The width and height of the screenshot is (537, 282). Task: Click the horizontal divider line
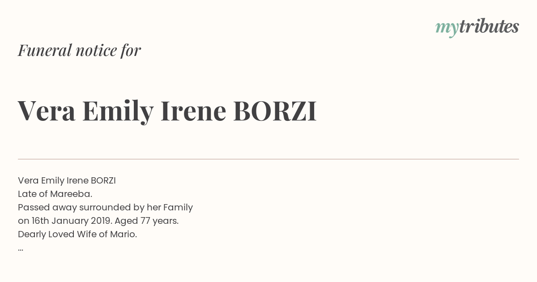coord(268,159)
